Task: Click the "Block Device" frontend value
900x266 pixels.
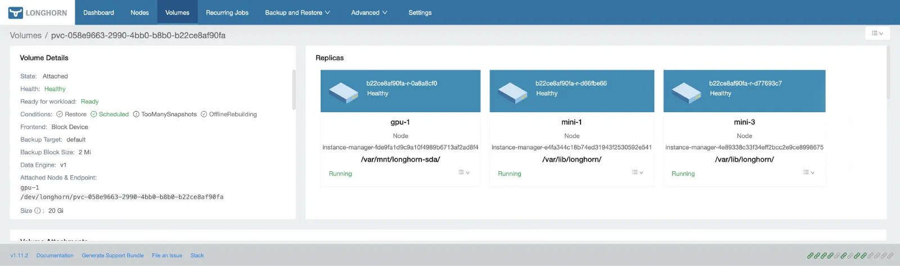Action: 70,127
